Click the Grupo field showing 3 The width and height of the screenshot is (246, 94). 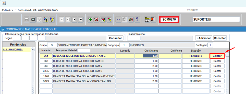pyautogui.click(x=52, y=45)
